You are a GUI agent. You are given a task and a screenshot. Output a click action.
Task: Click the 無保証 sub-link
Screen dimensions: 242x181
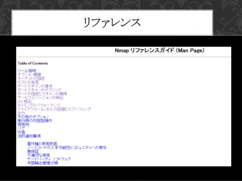tap(33, 152)
